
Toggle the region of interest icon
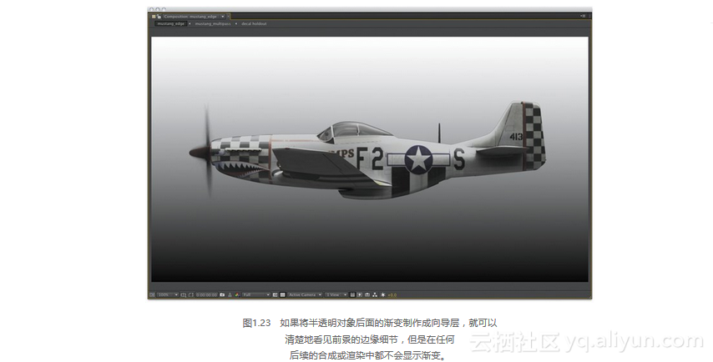pos(276,294)
